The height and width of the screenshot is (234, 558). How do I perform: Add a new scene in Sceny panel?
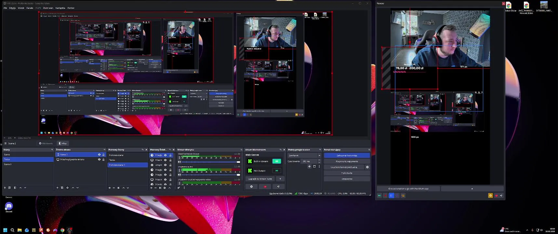[5, 188]
